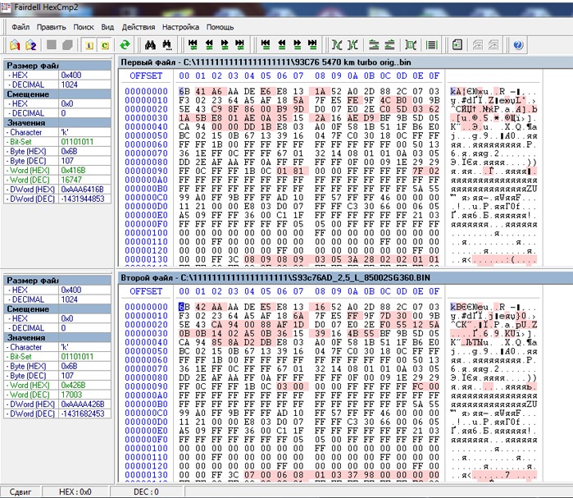
Task: Click 'Значения' header in bottom info panel
Action: [x=57, y=337]
